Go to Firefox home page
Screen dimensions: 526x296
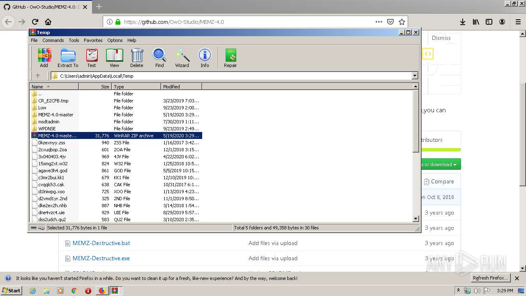48,22
